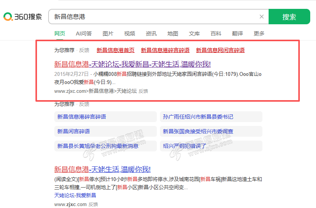Select the 孙广雨任绍兴市新昌县委书记 recommendation chip
Screen dimensions: 316x208
[211, 117]
